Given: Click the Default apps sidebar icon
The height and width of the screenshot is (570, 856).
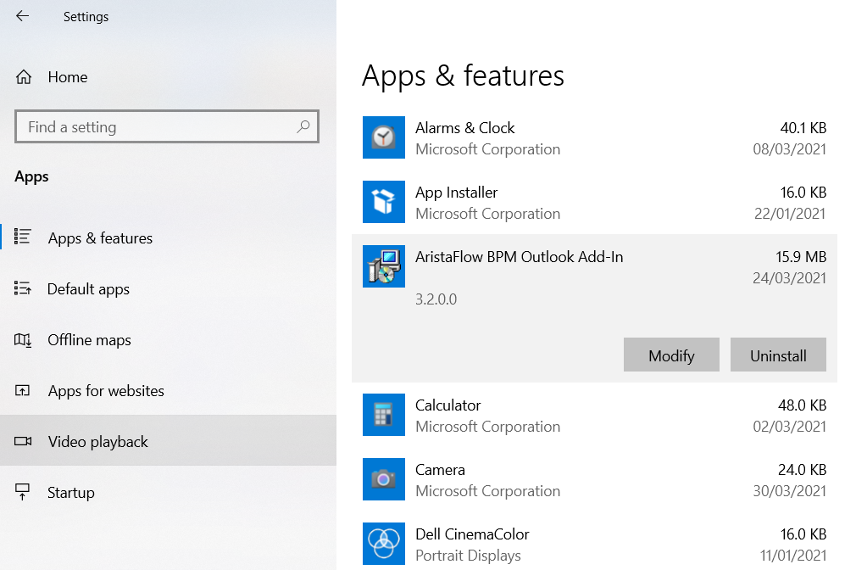Looking at the screenshot, I should (x=22, y=288).
